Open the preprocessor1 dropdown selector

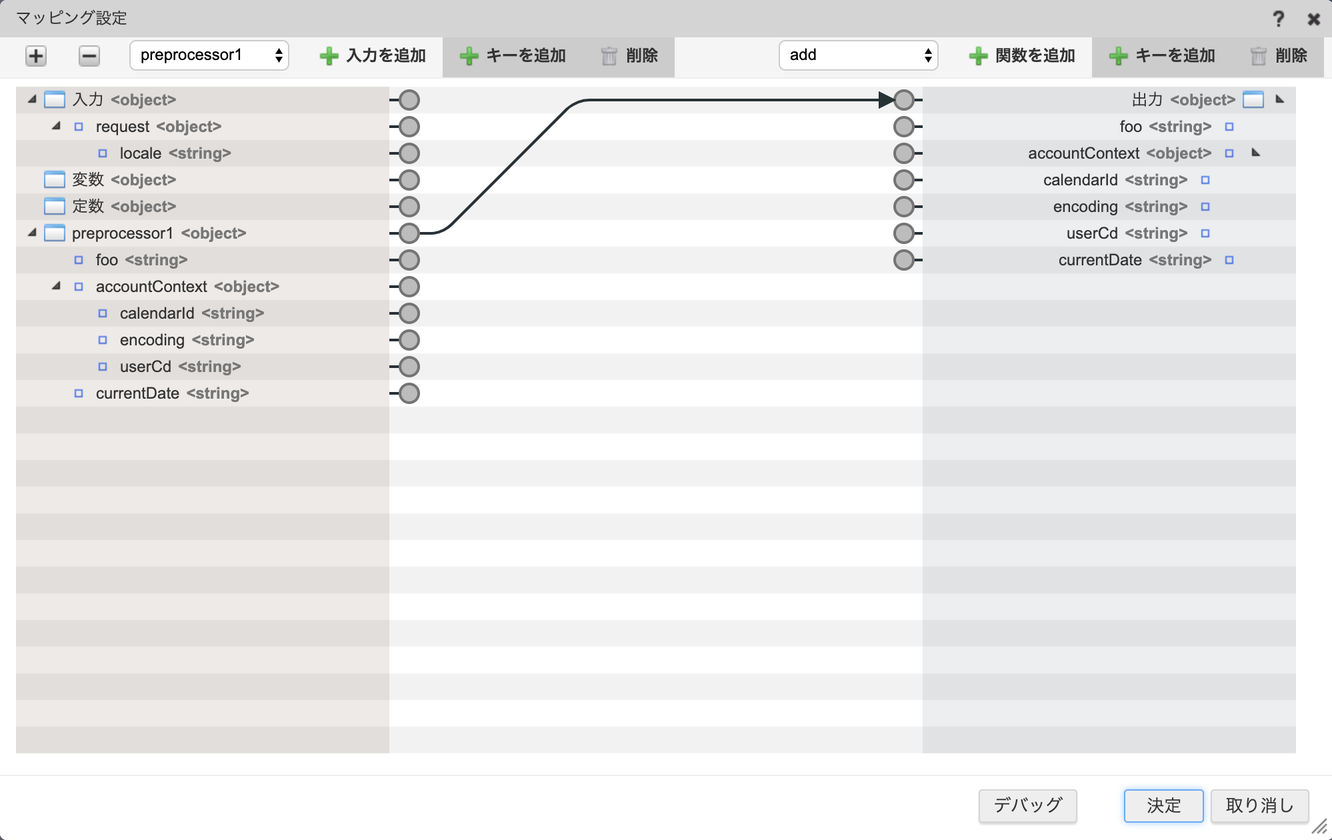(209, 55)
